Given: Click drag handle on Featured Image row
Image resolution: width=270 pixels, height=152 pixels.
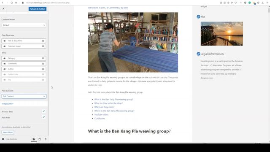Looking at the screenshot, I should [43, 46].
